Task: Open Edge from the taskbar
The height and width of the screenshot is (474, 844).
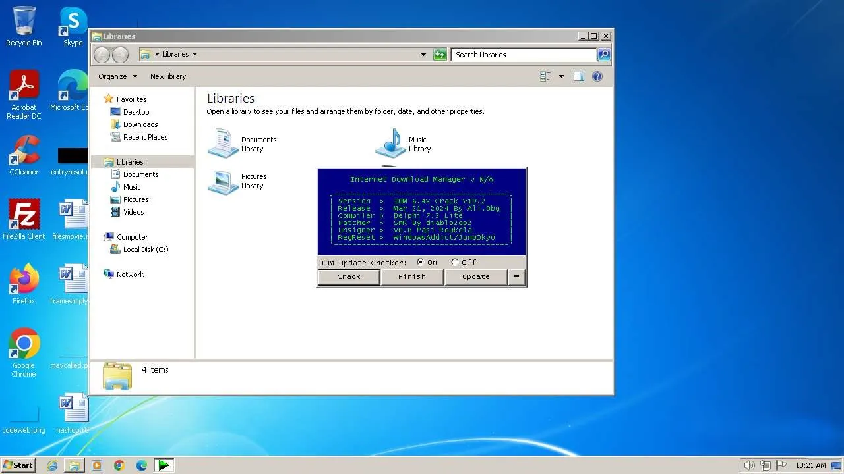Action: coord(141,465)
